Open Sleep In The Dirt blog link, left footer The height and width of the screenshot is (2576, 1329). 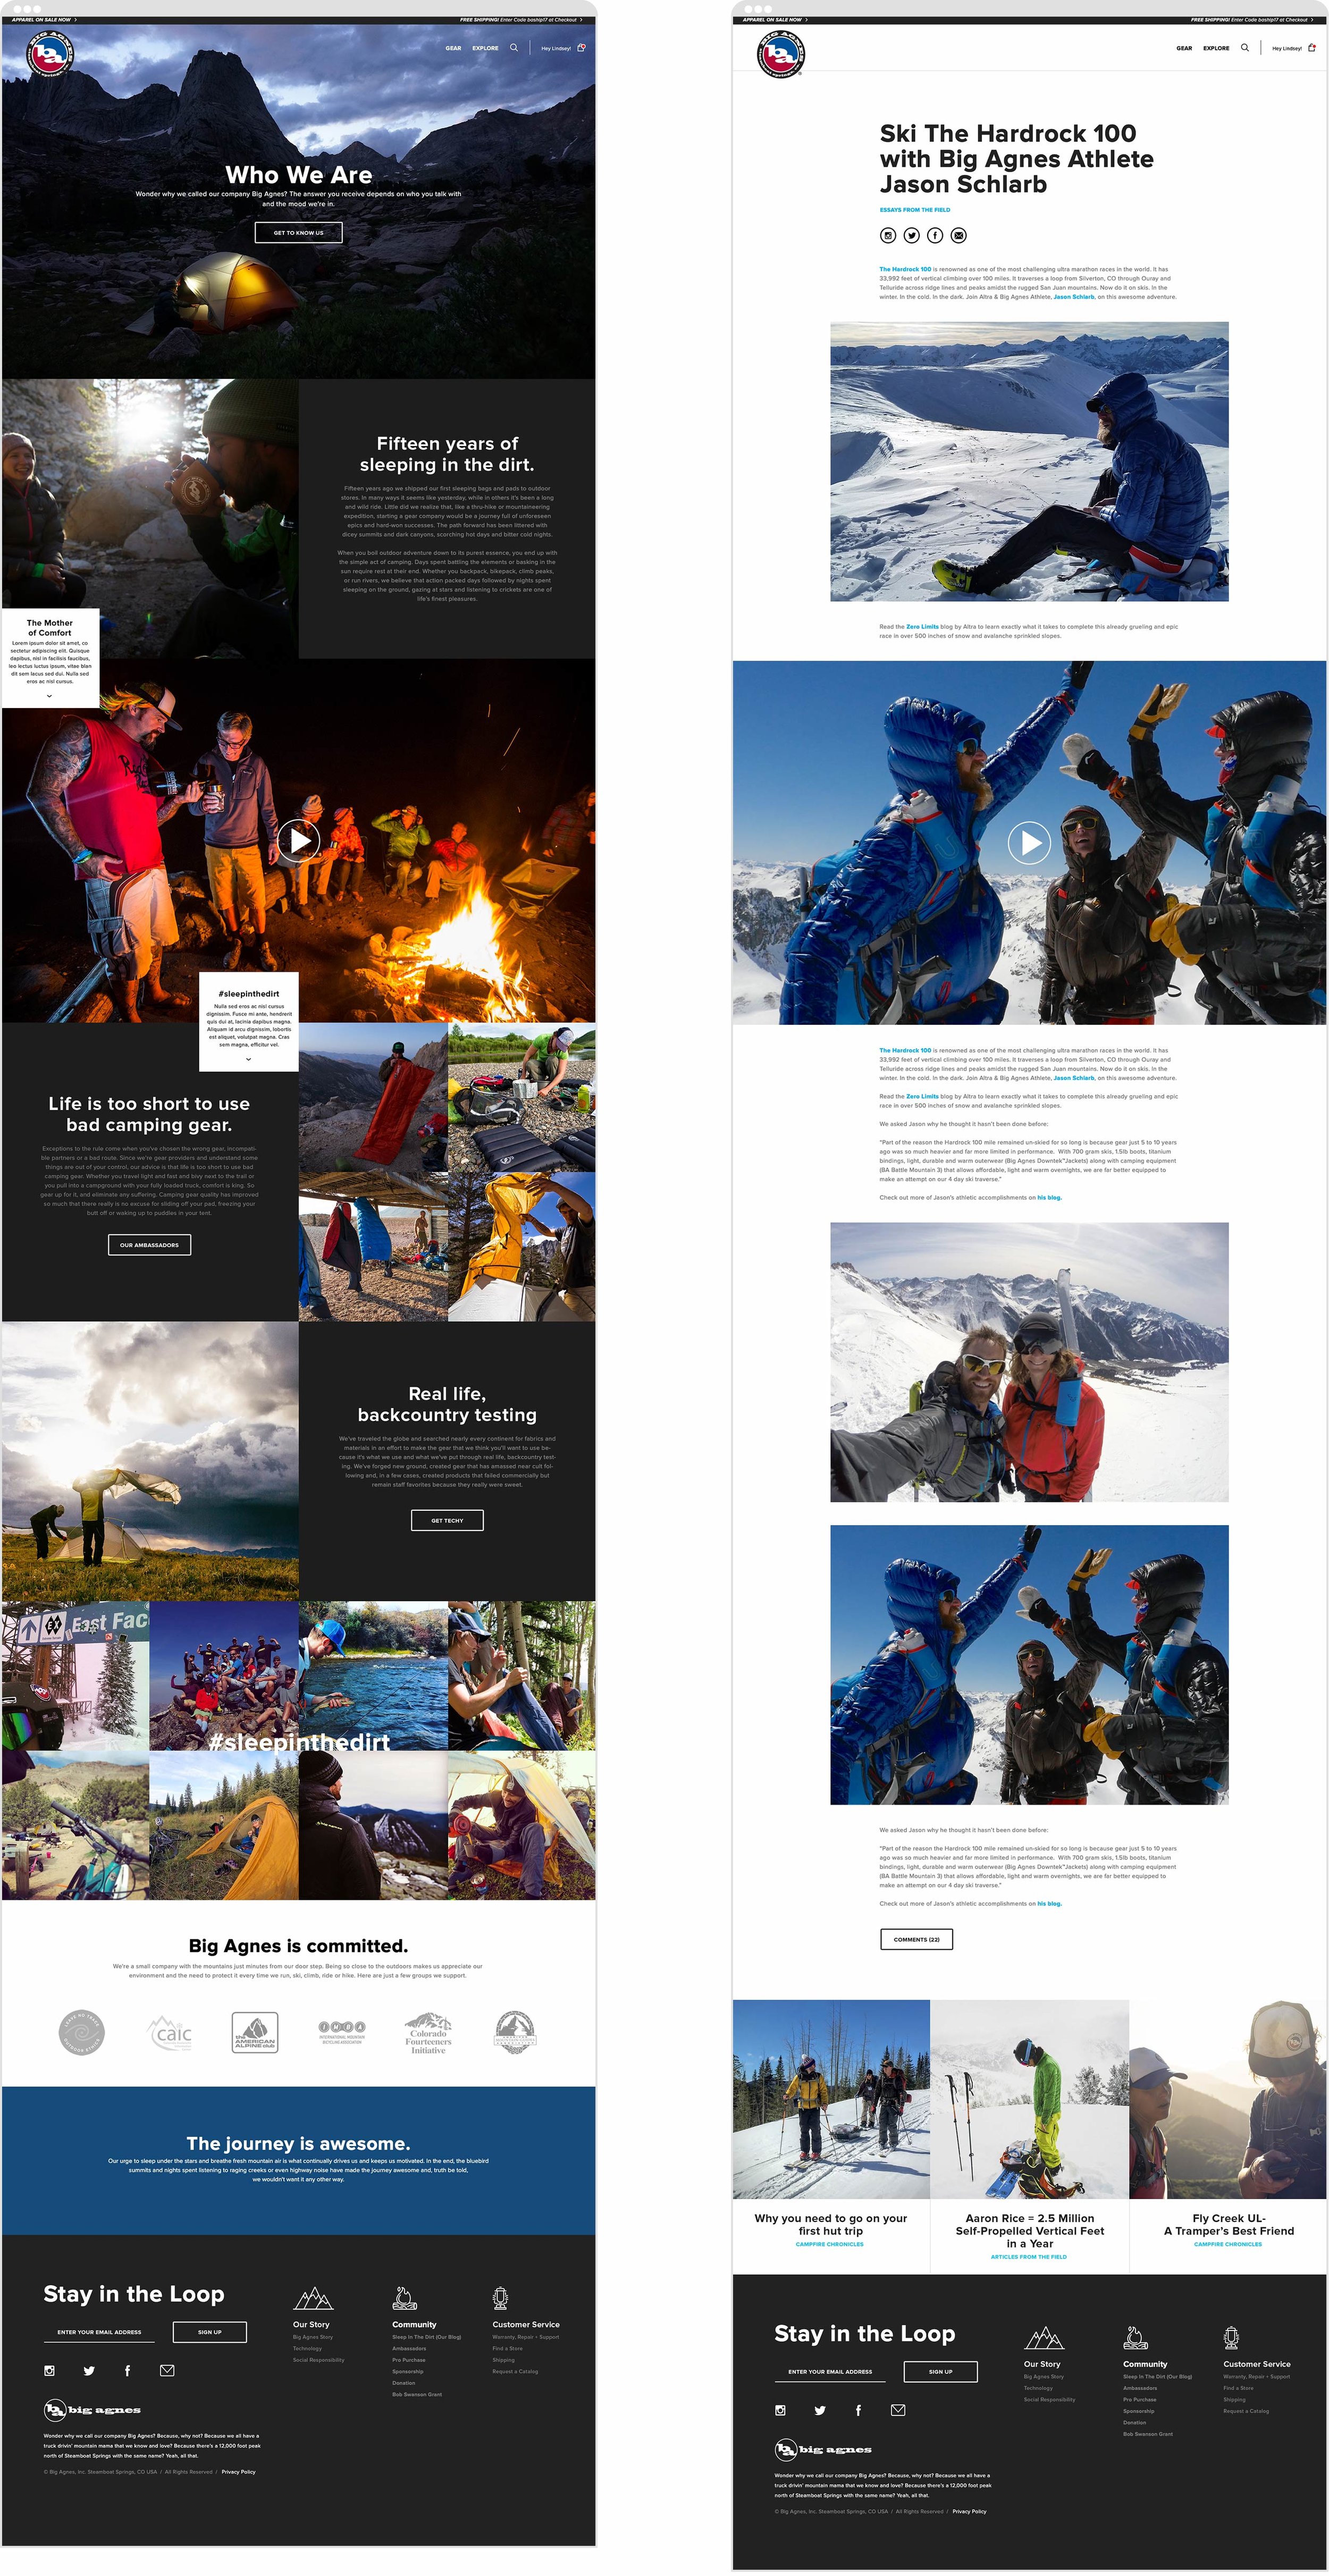click(426, 2337)
